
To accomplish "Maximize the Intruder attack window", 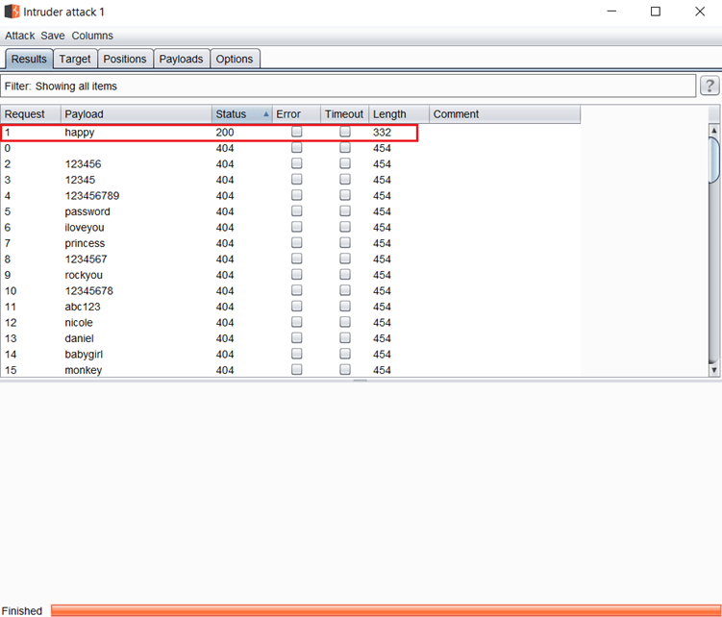I will (656, 12).
